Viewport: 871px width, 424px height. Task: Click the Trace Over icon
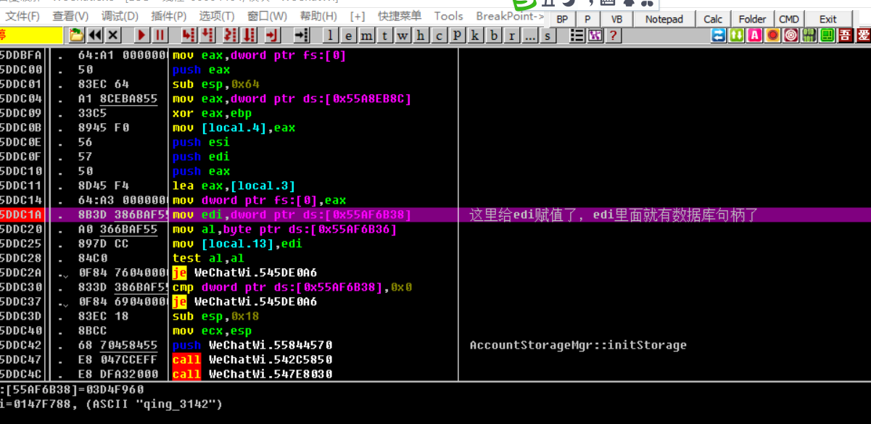pyautogui.click(x=249, y=35)
